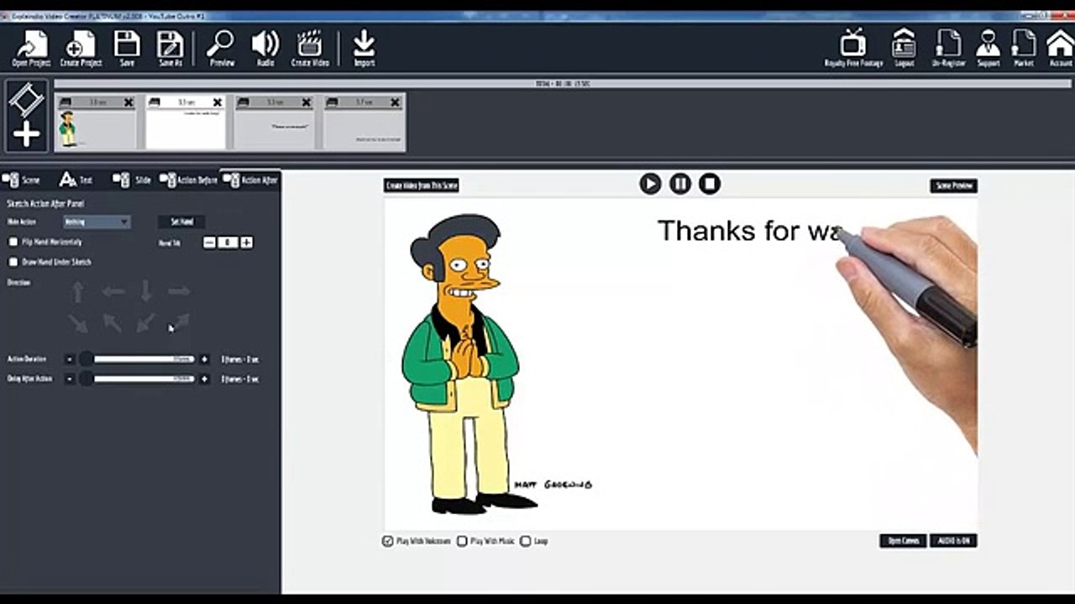This screenshot has width=1075, height=604.
Task: Choose the right direction arrow
Action: tap(178, 292)
